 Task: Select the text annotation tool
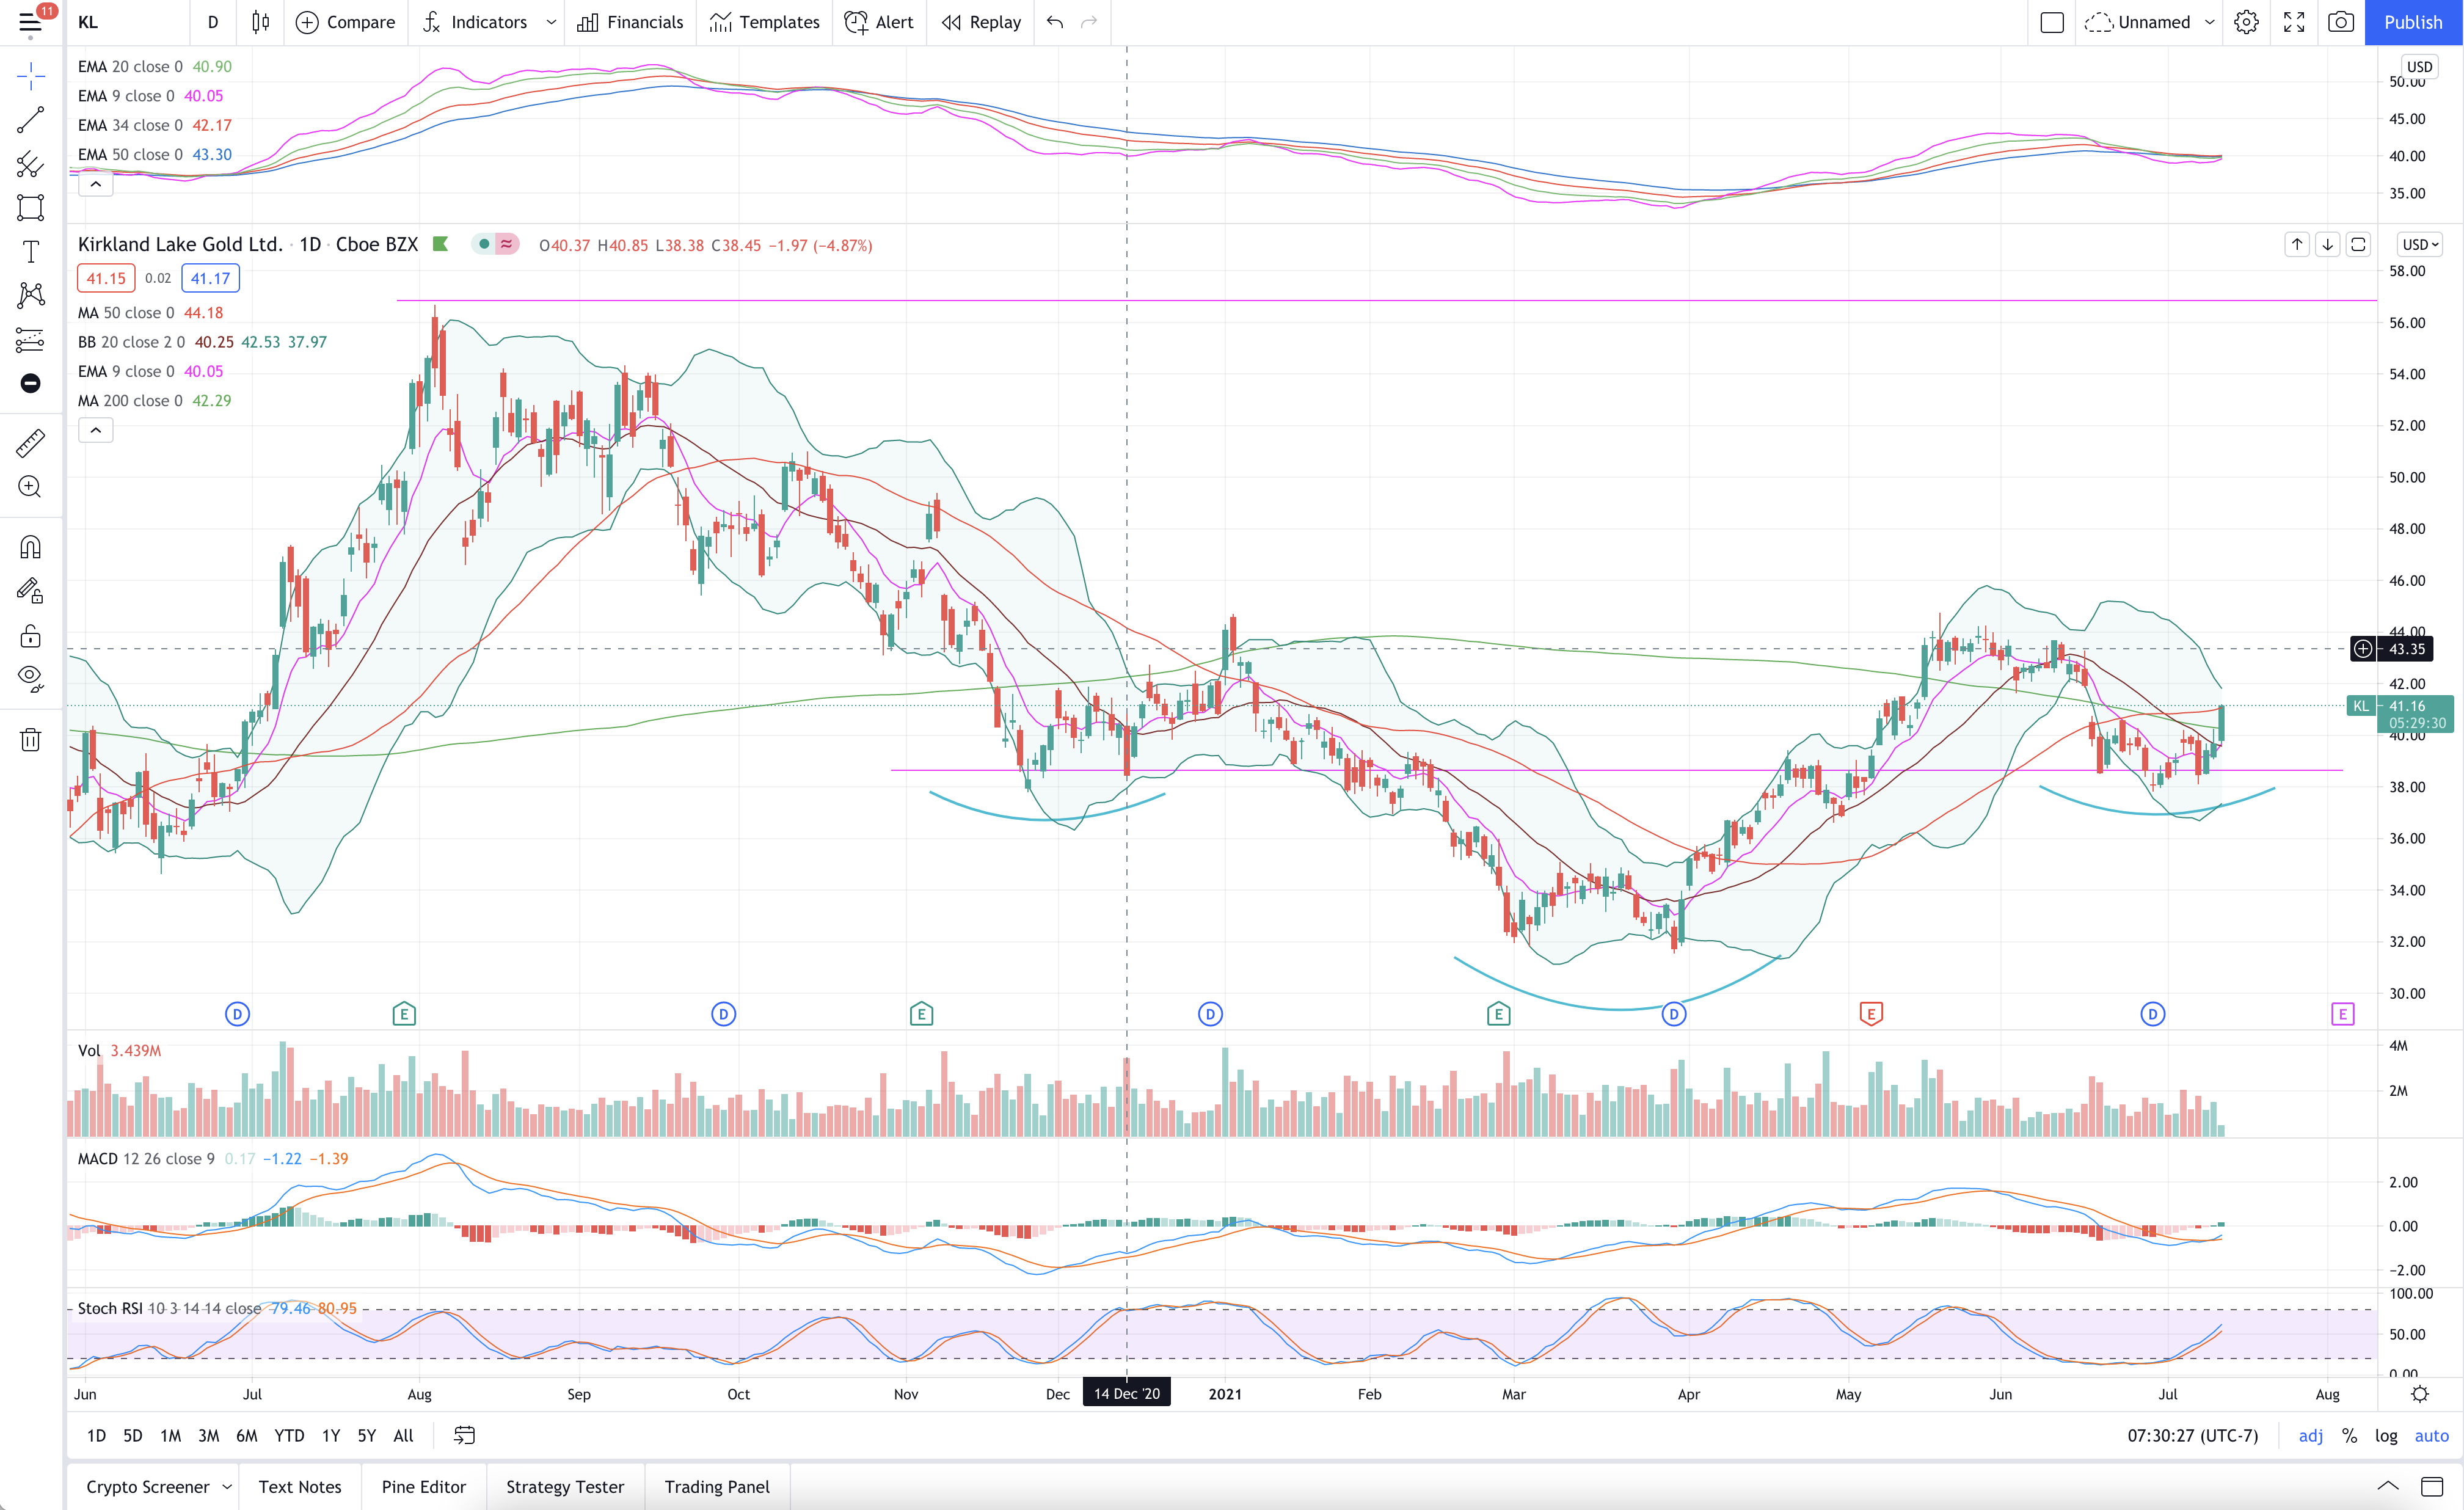[30, 252]
